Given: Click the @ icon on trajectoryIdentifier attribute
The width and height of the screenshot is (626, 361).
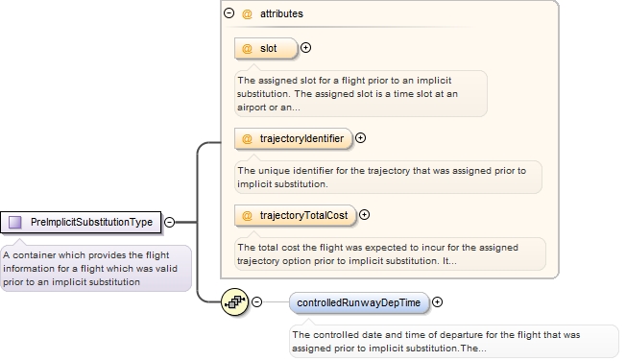Looking at the screenshot, I should pos(247,138).
